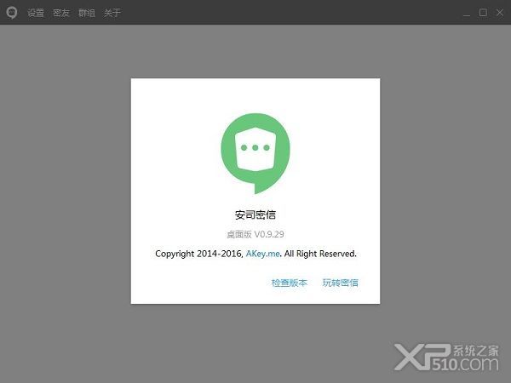
Task: Click the large green chat logo
Action: click(255, 153)
